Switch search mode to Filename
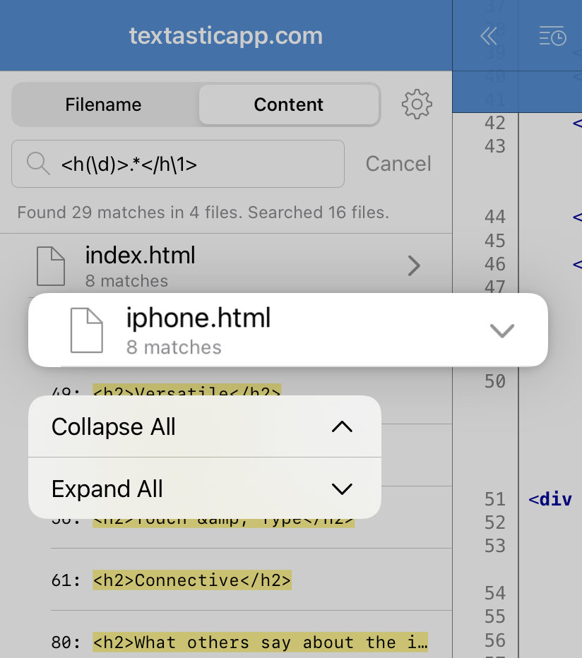The image size is (582, 658). 103,104
